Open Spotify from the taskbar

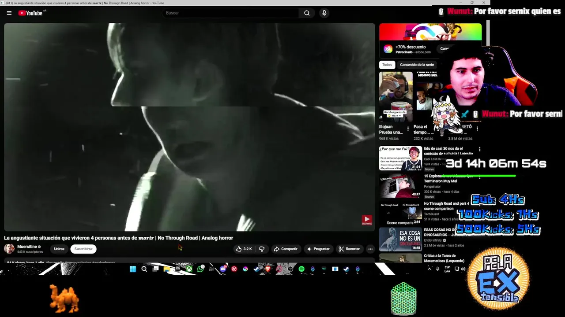pyautogui.click(x=301, y=269)
